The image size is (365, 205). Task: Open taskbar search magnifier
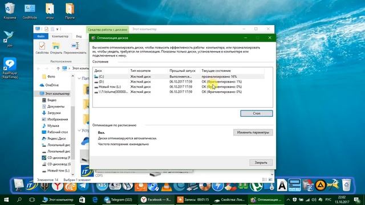(19, 200)
